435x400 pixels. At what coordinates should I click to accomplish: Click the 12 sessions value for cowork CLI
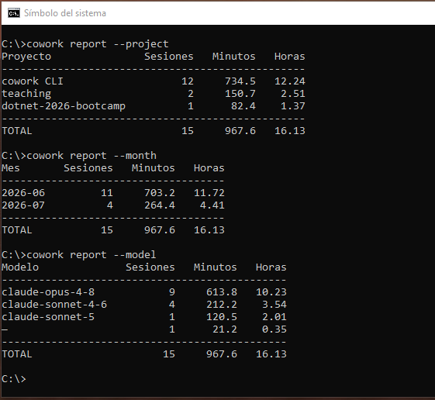point(188,81)
